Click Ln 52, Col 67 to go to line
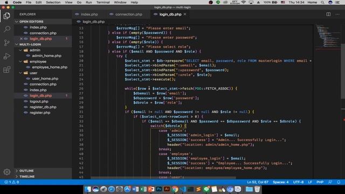 click(x=258, y=182)
